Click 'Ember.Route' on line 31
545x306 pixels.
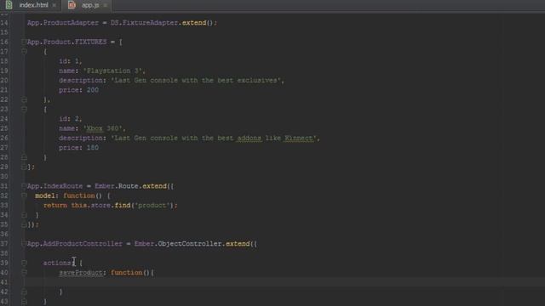(x=117, y=186)
